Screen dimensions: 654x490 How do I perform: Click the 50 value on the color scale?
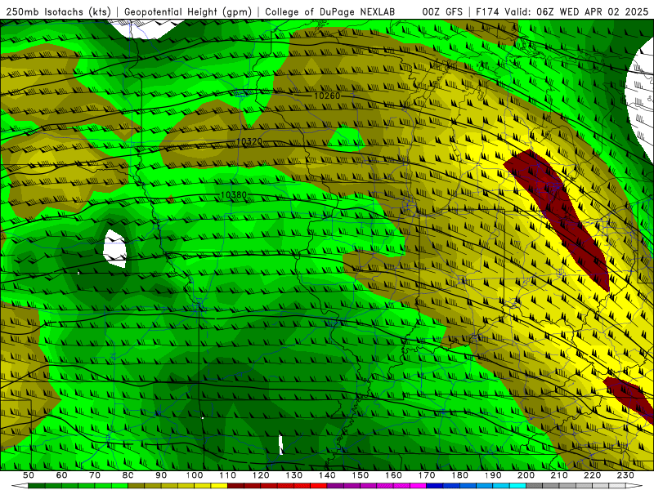click(29, 475)
